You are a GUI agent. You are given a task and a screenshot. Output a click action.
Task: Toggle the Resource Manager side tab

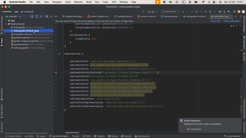[2, 25]
